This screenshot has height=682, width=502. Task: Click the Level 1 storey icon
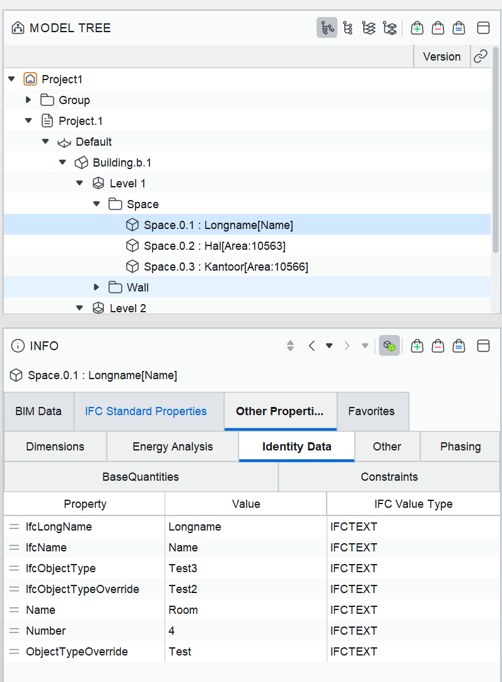[98, 183]
